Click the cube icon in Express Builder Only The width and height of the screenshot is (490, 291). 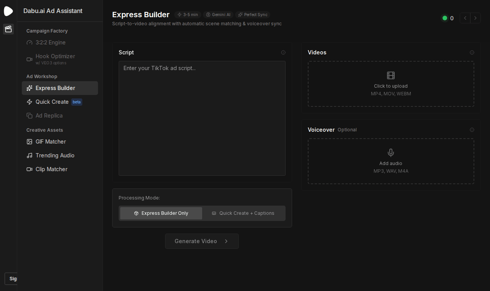[136, 213]
